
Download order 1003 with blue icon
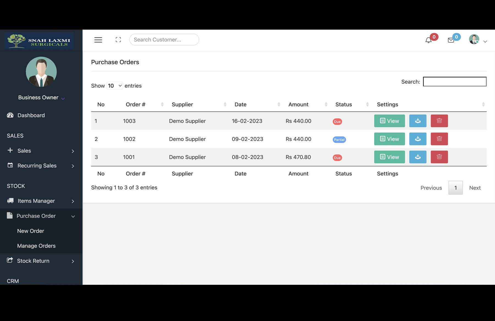click(417, 121)
